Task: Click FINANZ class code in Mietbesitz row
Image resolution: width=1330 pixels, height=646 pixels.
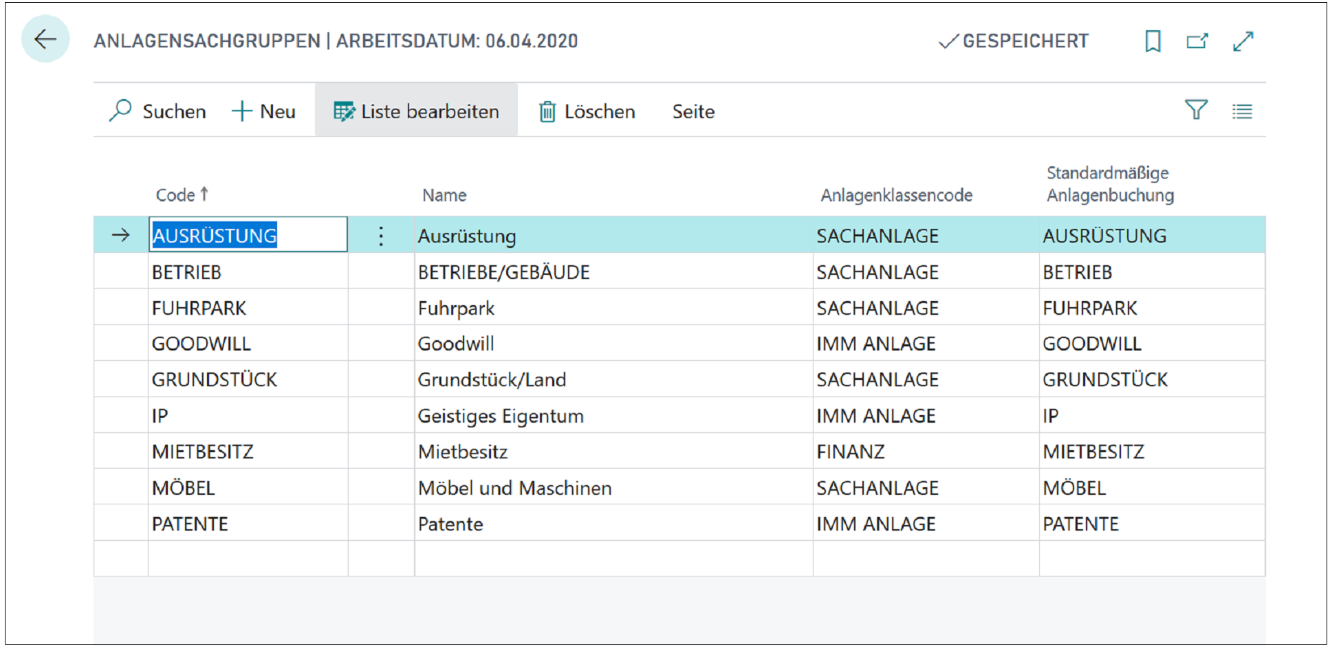Action: coord(926,452)
